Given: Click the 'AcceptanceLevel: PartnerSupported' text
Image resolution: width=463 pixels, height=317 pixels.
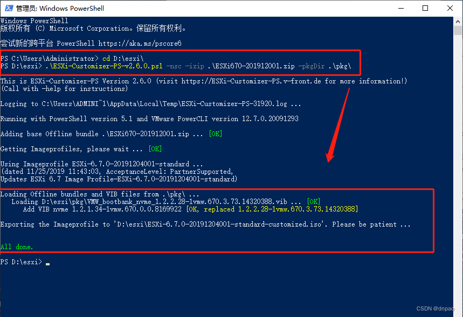Looking at the screenshot, I should (169, 172).
